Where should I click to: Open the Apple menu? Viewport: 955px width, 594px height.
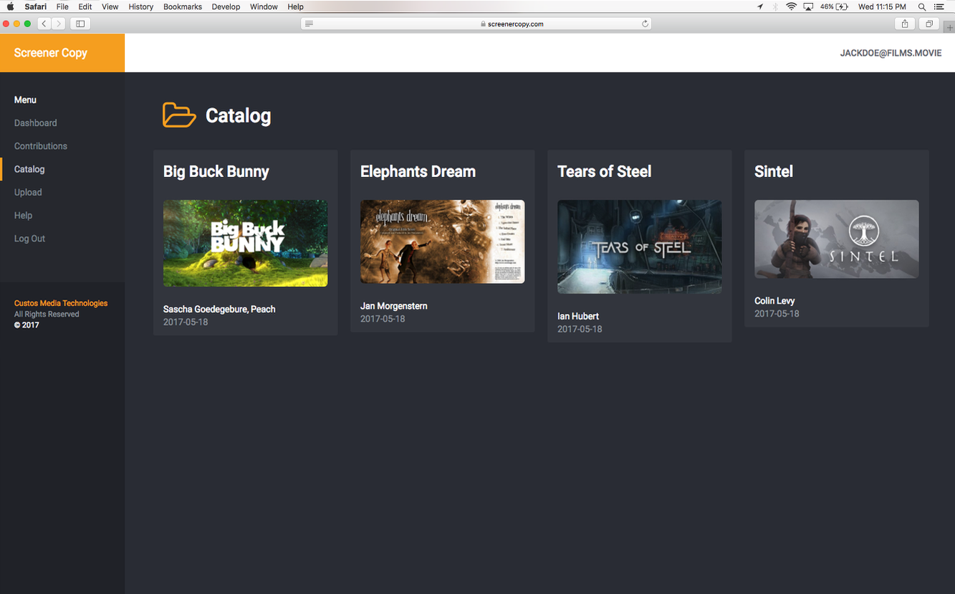point(10,6)
